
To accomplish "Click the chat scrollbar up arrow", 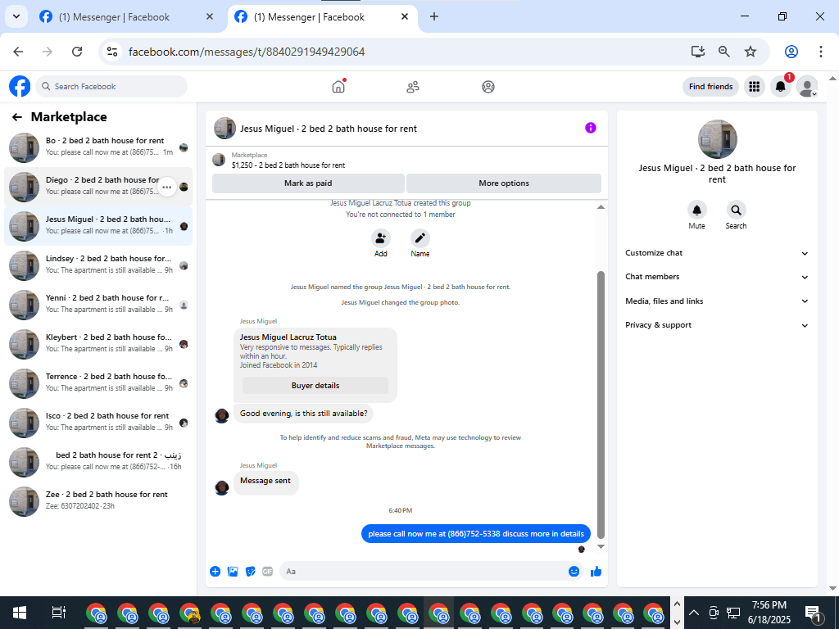I will point(601,207).
